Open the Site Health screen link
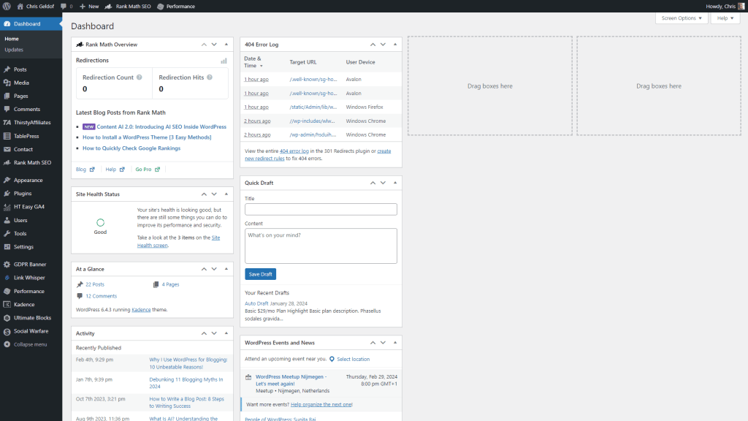748x421 pixels. [178, 241]
